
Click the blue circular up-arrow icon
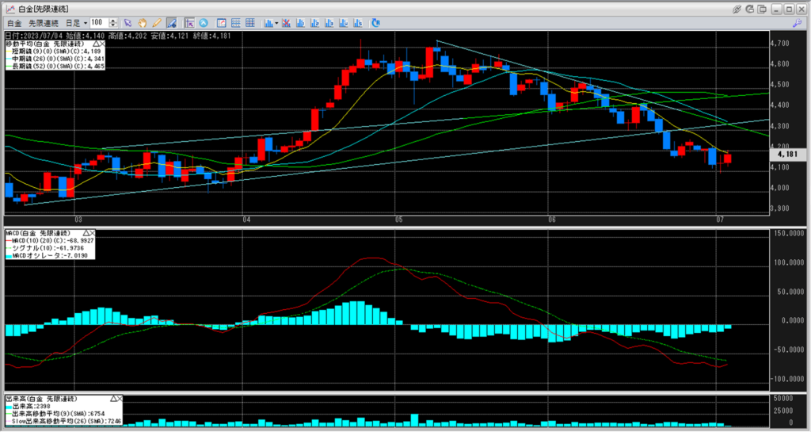coord(204,23)
